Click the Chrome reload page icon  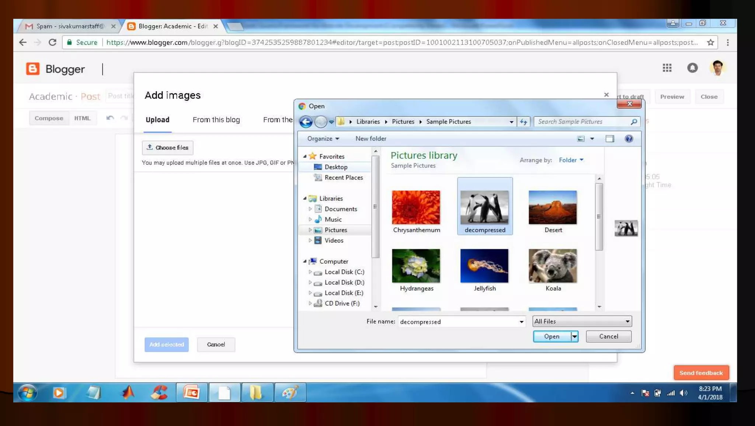52,42
